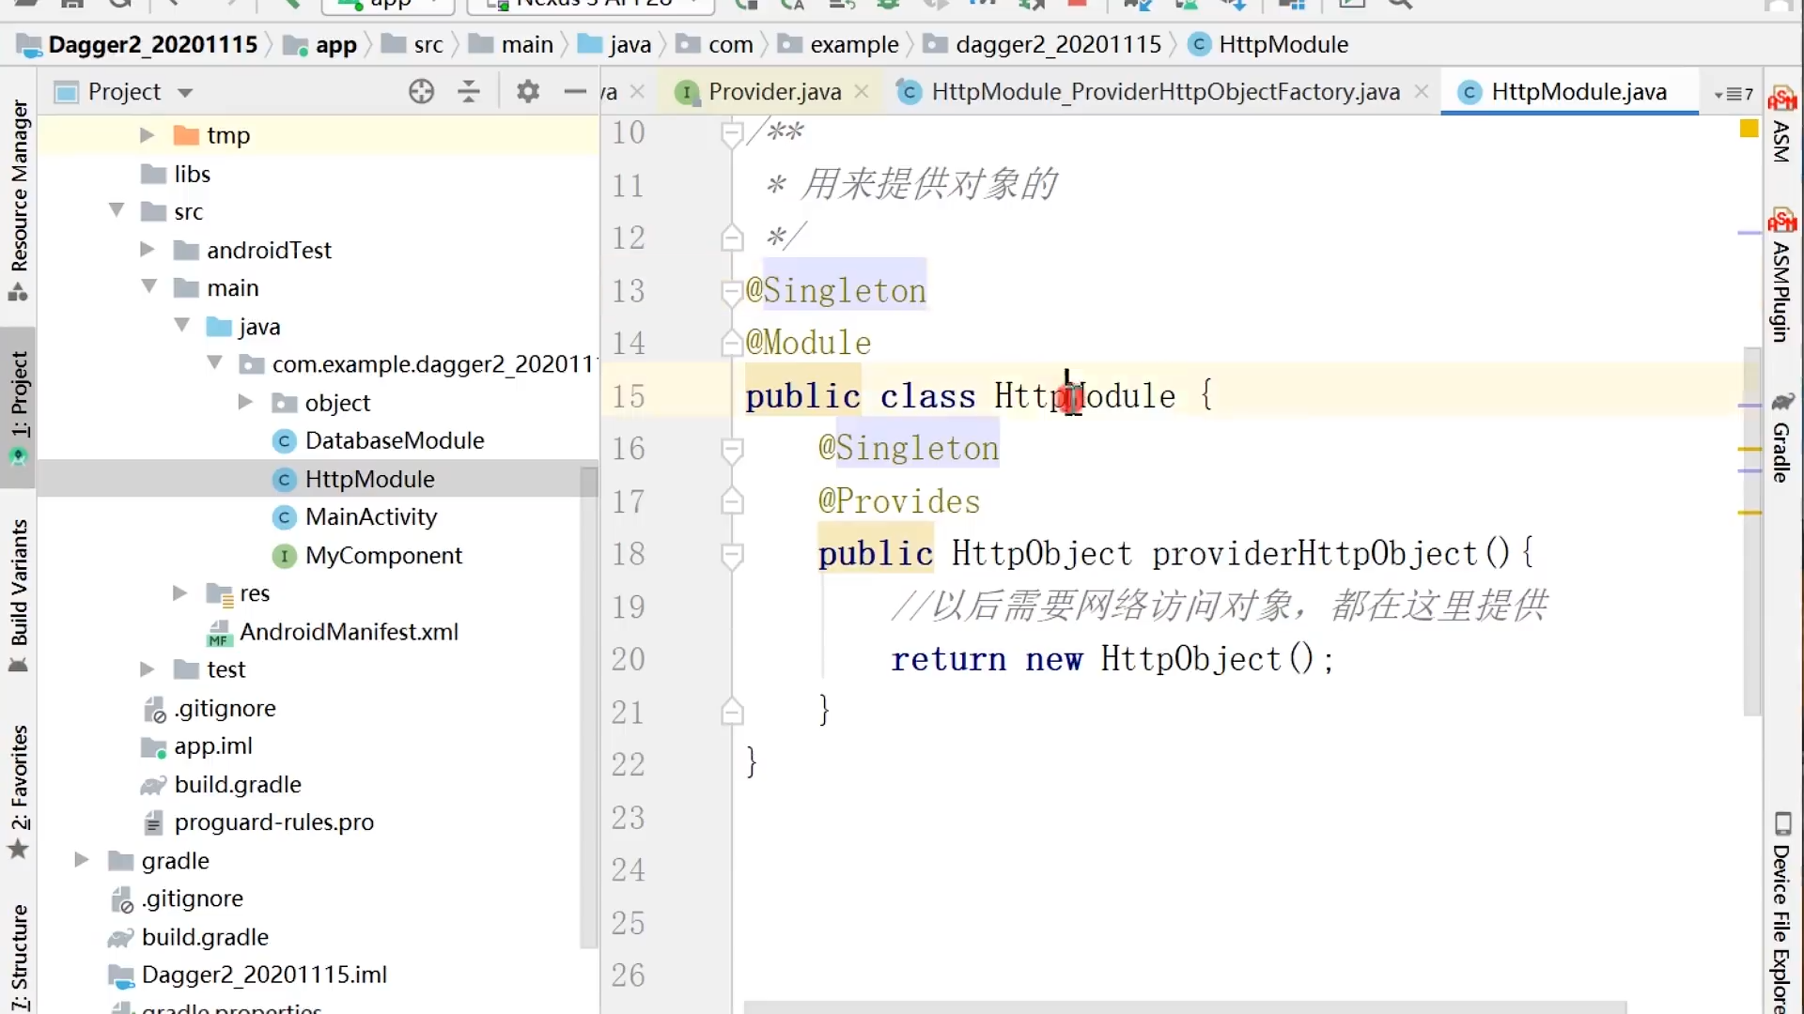Toggle fold marker at line 21

pyautogui.click(x=732, y=713)
